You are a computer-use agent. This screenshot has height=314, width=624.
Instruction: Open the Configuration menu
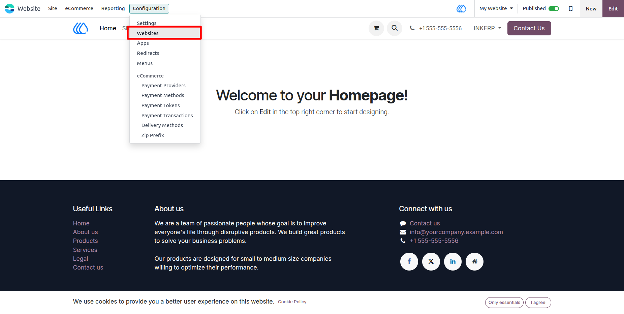point(149,8)
